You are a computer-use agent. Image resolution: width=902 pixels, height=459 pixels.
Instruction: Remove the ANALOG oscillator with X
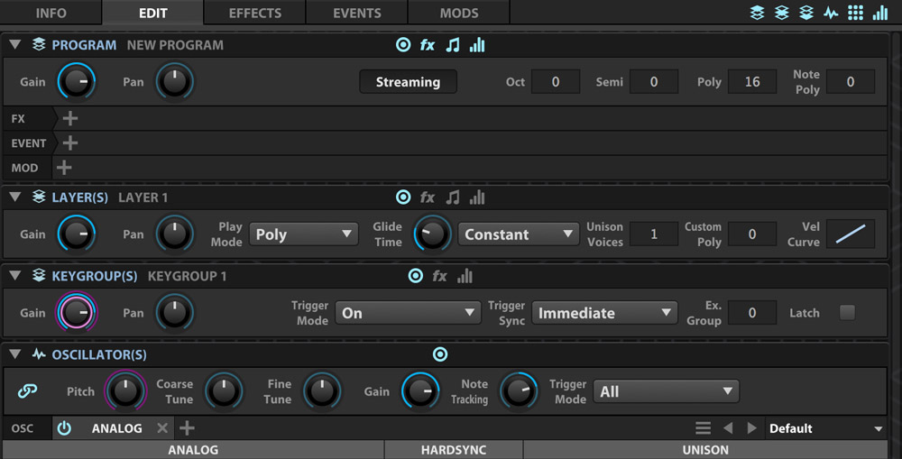tap(162, 428)
